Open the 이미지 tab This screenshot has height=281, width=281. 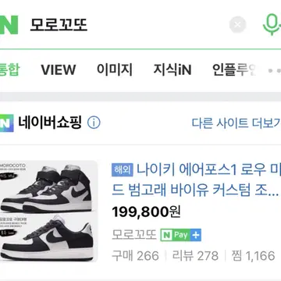(x=115, y=69)
